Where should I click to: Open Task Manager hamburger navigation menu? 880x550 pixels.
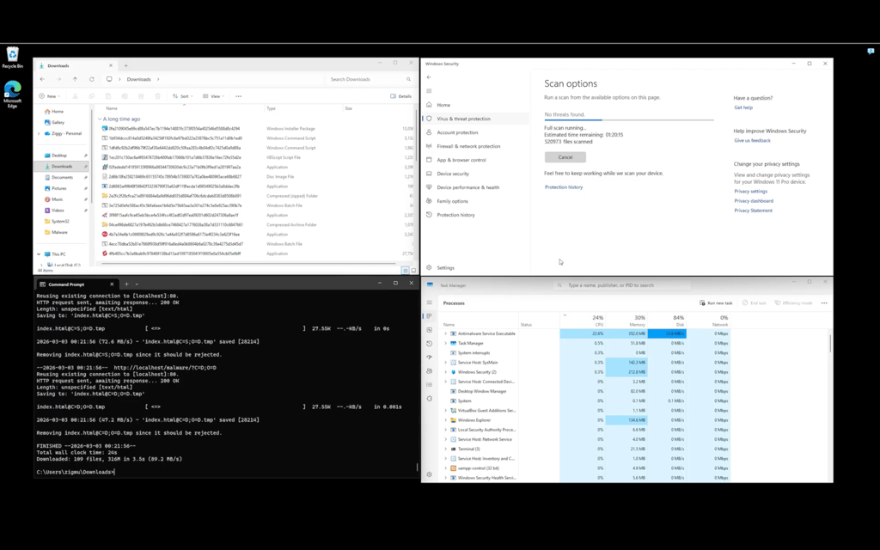pos(430,302)
